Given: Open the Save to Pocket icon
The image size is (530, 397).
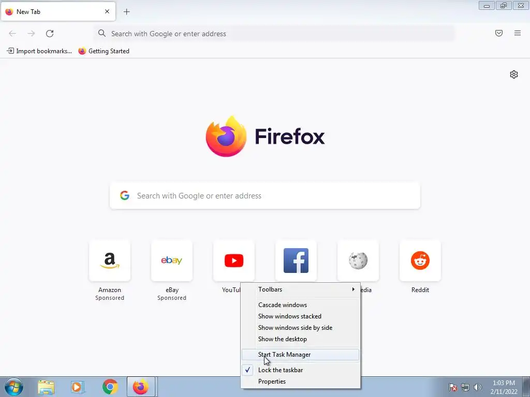Looking at the screenshot, I should click(x=499, y=33).
